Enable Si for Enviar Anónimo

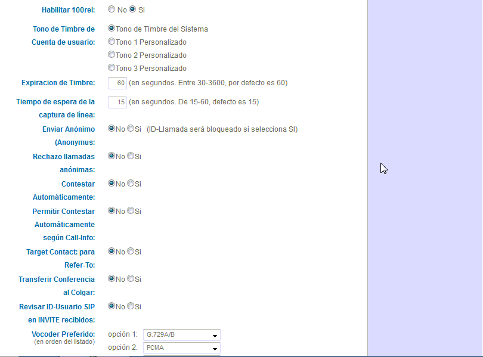(131, 129)
